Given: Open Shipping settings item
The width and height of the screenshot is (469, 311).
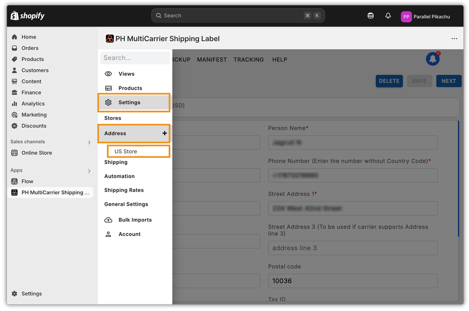Looking at the screenshot, I should (x=116, y=162).
